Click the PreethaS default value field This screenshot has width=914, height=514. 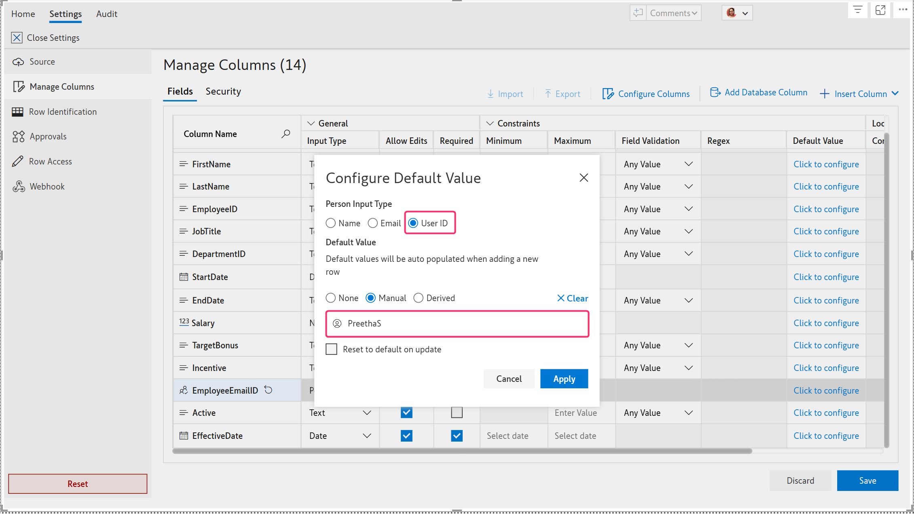pyautogui.click(x=457, y=324)
